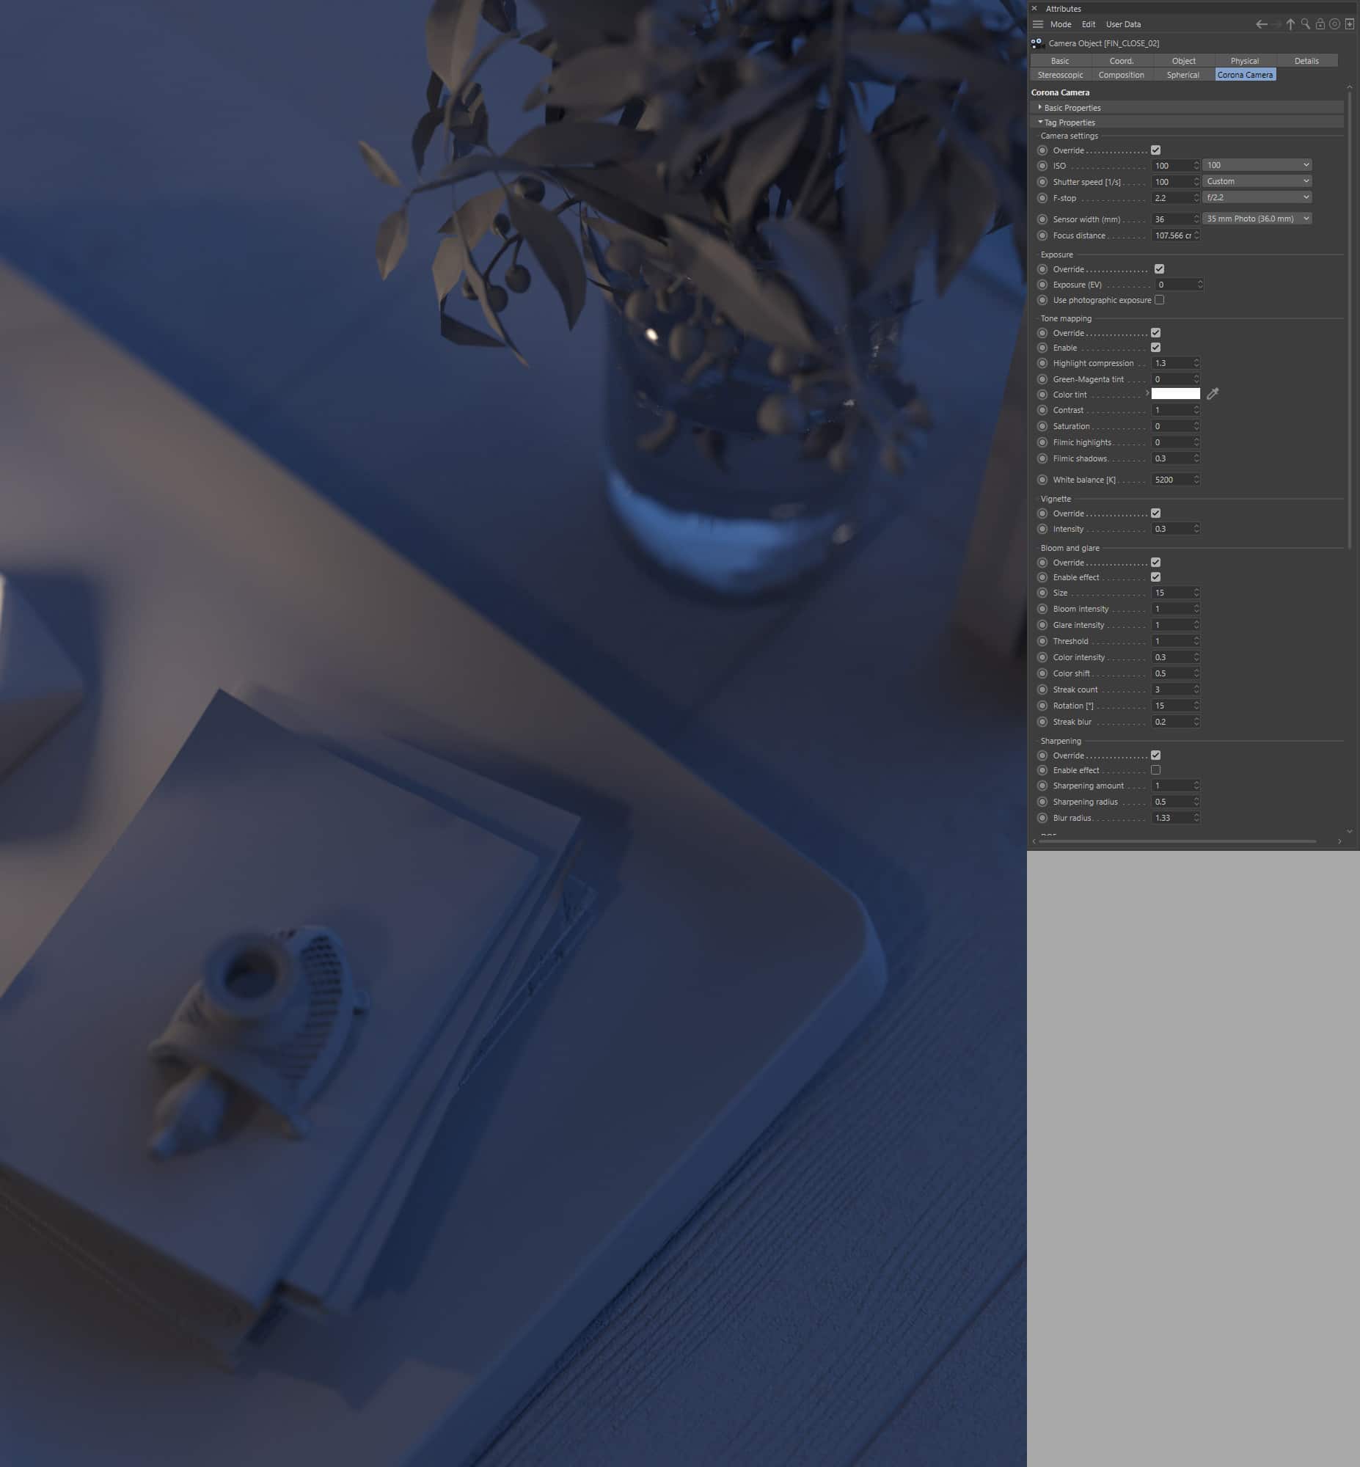Open the Sensor width 35 mm Photo dropdown
The image size is (1360, 1467).
(x=1257, y=219)
